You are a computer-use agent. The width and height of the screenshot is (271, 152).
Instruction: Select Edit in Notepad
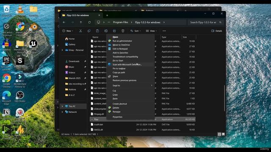pyautogui.click(x=130, y=49)
